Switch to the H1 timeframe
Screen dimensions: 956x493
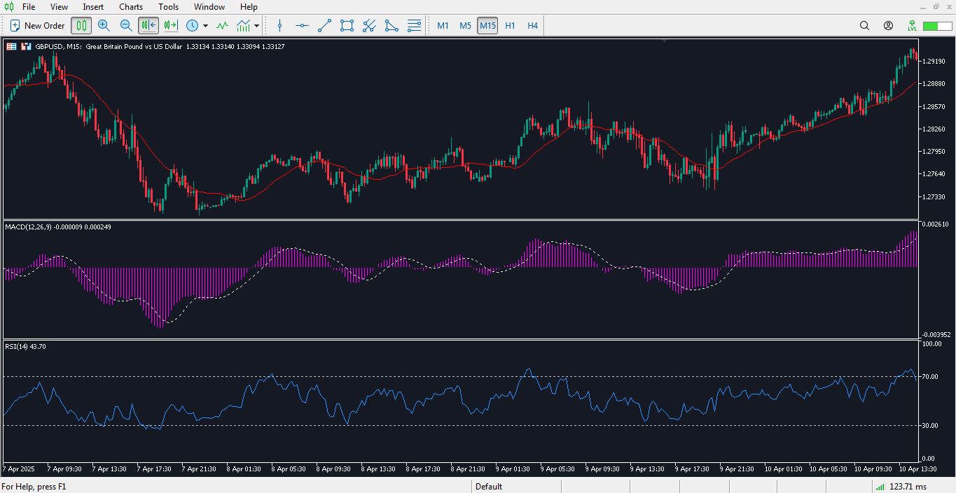pos(510,26)
